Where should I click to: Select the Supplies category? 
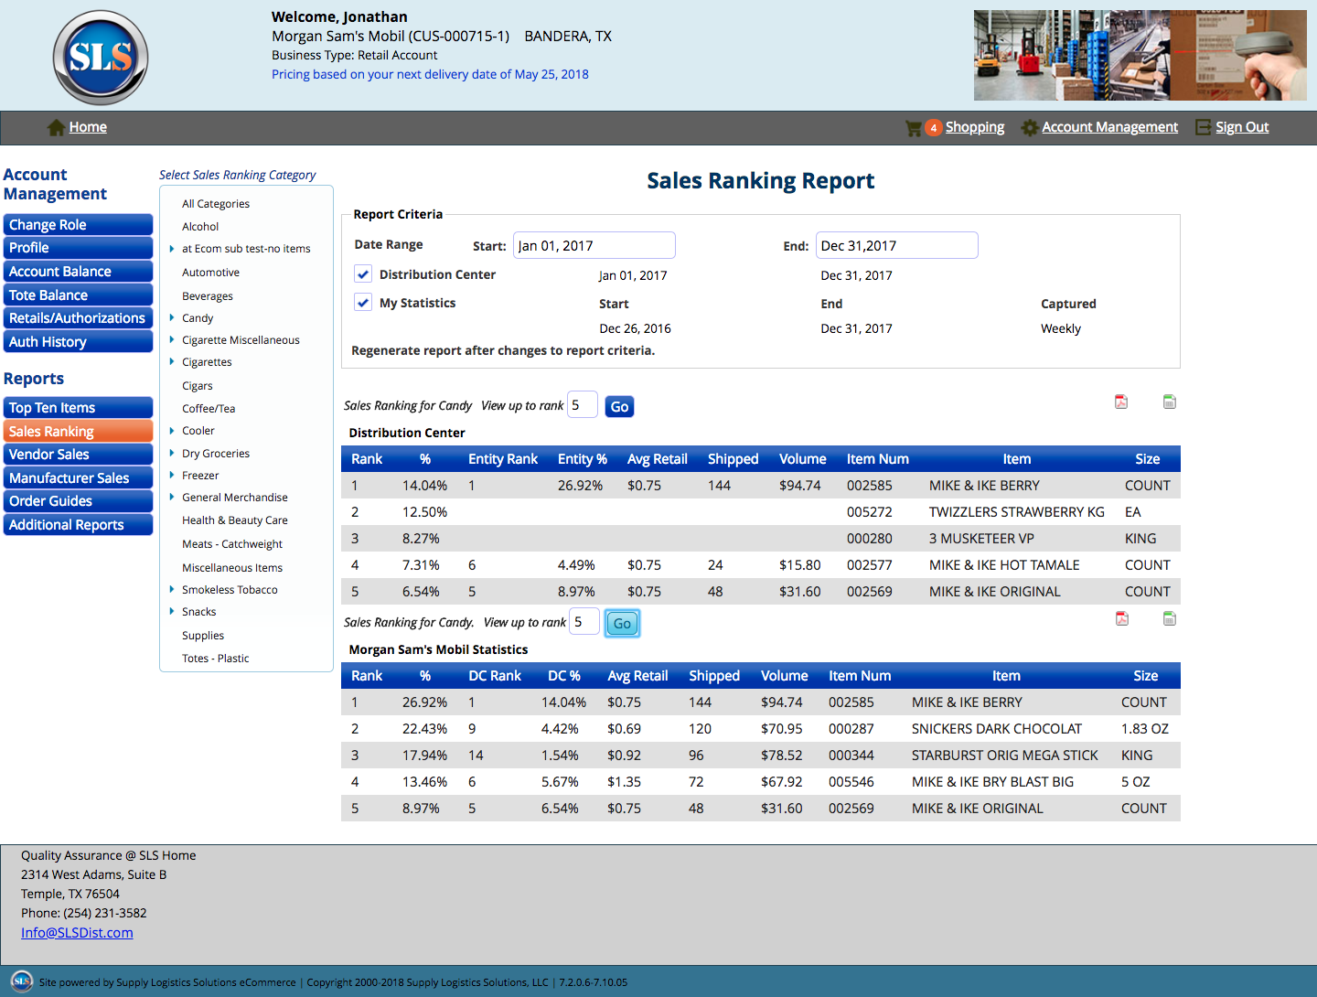coord(203,636)
